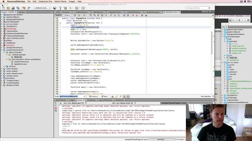Select the Projects panel tab
Screen dimensions: 252x141
pyautogui.click(x=9, y=12)
